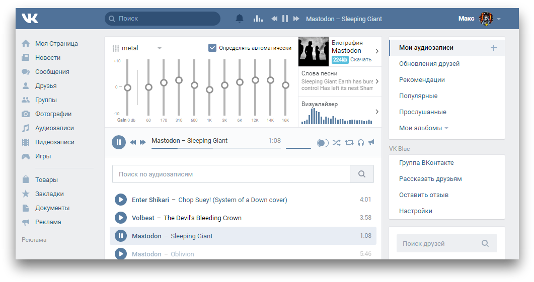Click previous track in main player

[x=133, y=142]
